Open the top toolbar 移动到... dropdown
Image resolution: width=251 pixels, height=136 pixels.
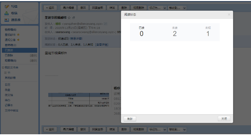pos(177,8)
